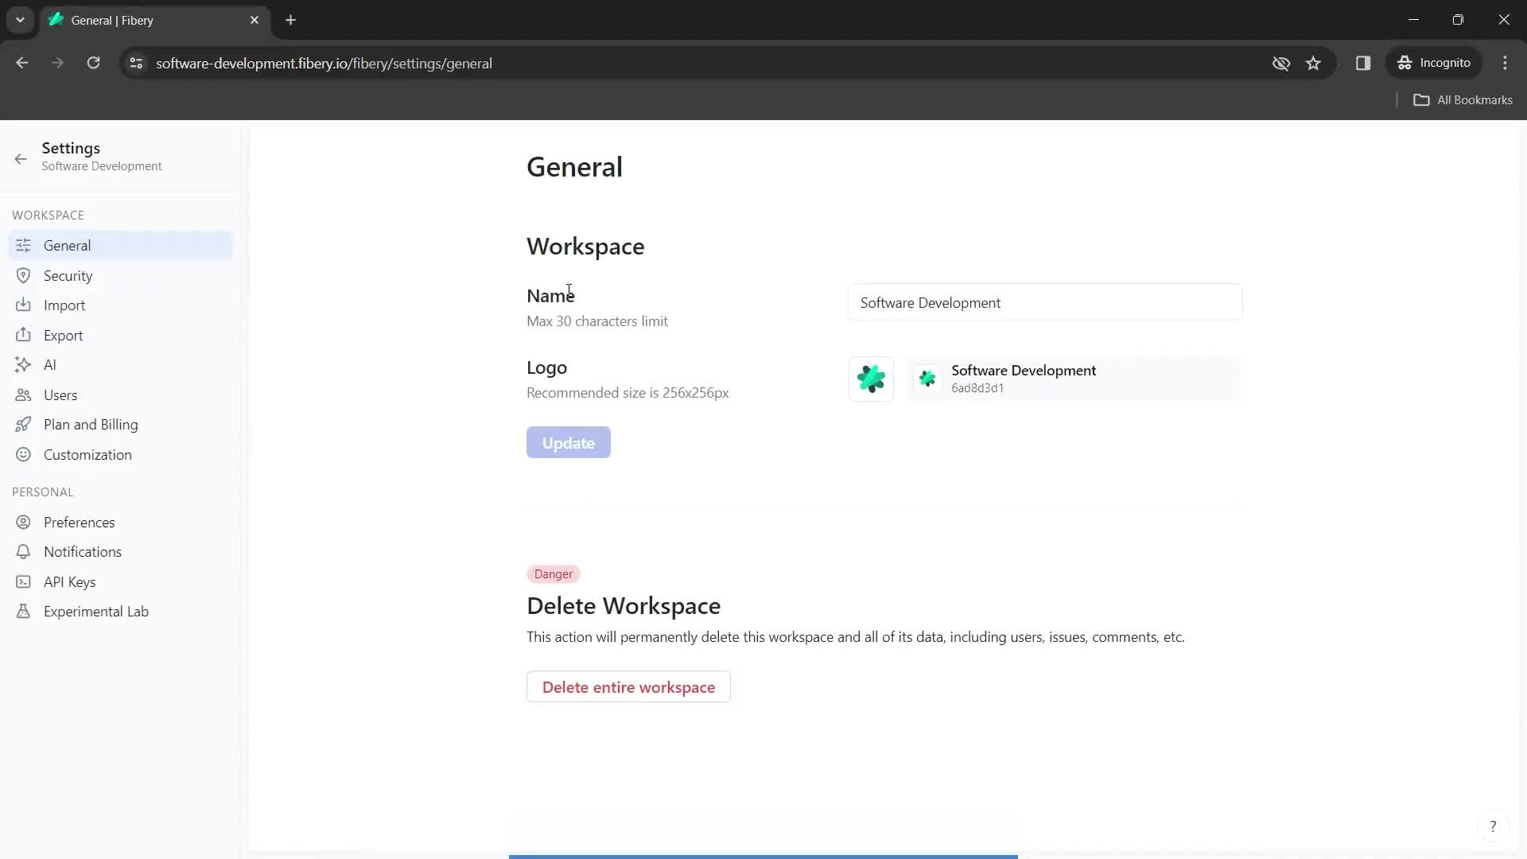Click the workspace ID 6ad8d3d1
The width and height of the screenshot is (1527, 859).
coord(977,388)
